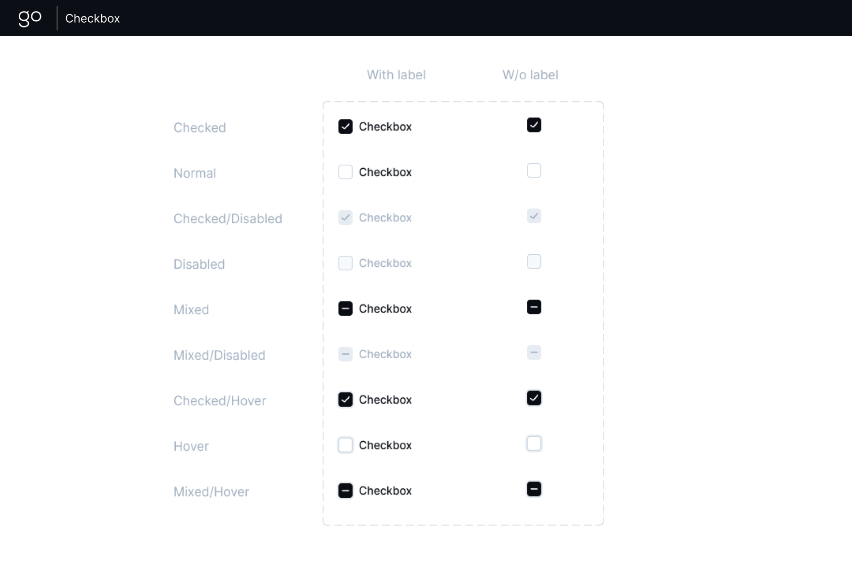This screenshot has width=852, height=567.
Task: Toggle the unlabeled Mixed/Hover checkbox
Action: [534, 489]
